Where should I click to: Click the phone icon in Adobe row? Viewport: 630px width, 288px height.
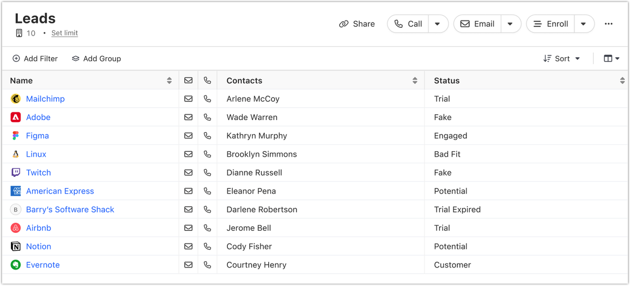[207, 117]
